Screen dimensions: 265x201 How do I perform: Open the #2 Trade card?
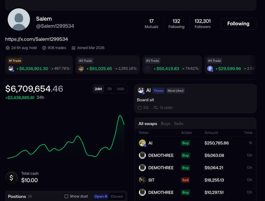(108, 65)
